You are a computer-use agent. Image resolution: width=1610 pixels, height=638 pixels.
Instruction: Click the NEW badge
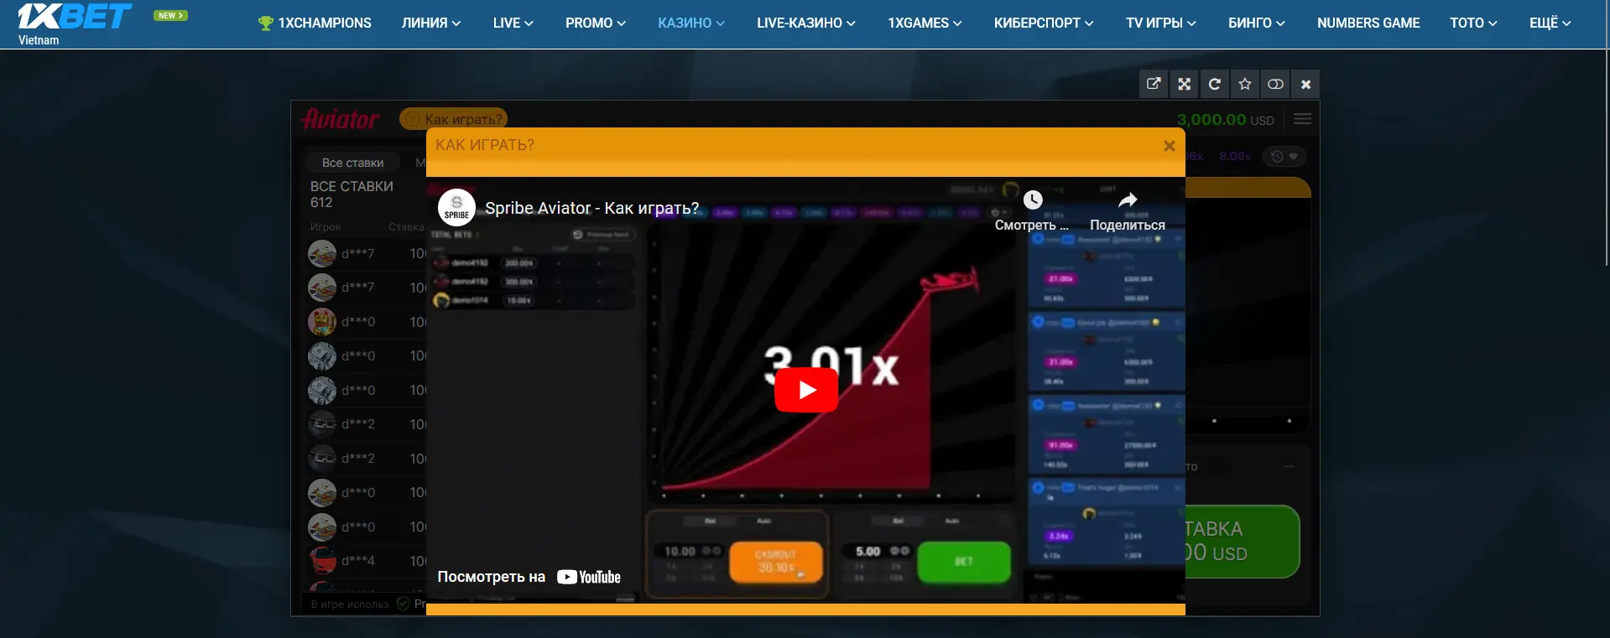[x=170, y=15]
